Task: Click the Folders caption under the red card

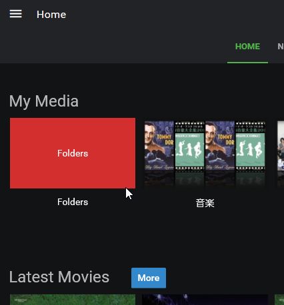Action: [x=73, y=202]
